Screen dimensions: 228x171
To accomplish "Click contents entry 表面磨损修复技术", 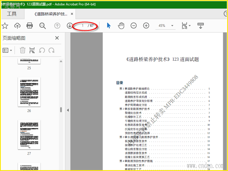I will 136,153.
